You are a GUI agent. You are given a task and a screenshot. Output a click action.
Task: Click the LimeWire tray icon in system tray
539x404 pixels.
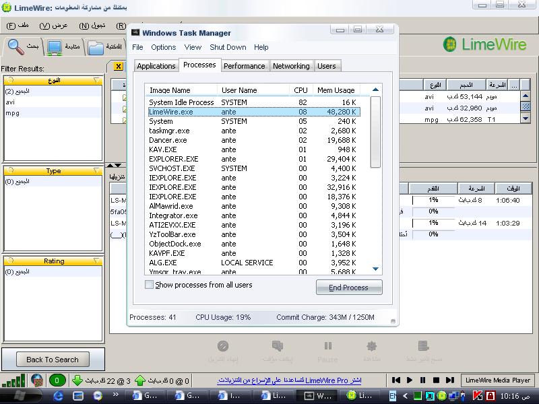pos(442,396)
